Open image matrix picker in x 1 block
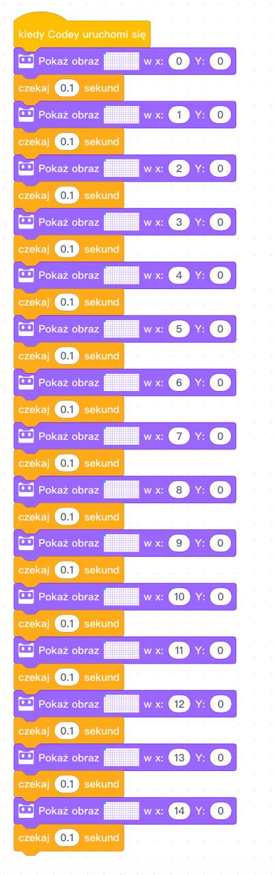Viewport: 275px width, 875px height. pos(121,115)
